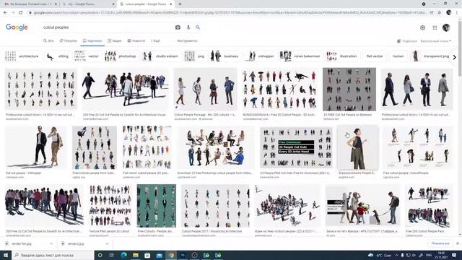Switch to the Shopping results tab
The width and height of the screenshot is (462, 260).
point(68,40)
